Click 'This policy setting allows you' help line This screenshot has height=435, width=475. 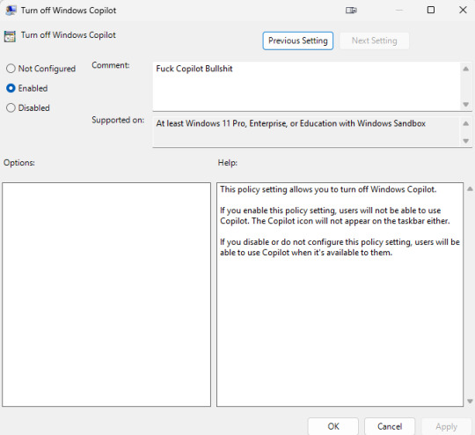point(328,189)
